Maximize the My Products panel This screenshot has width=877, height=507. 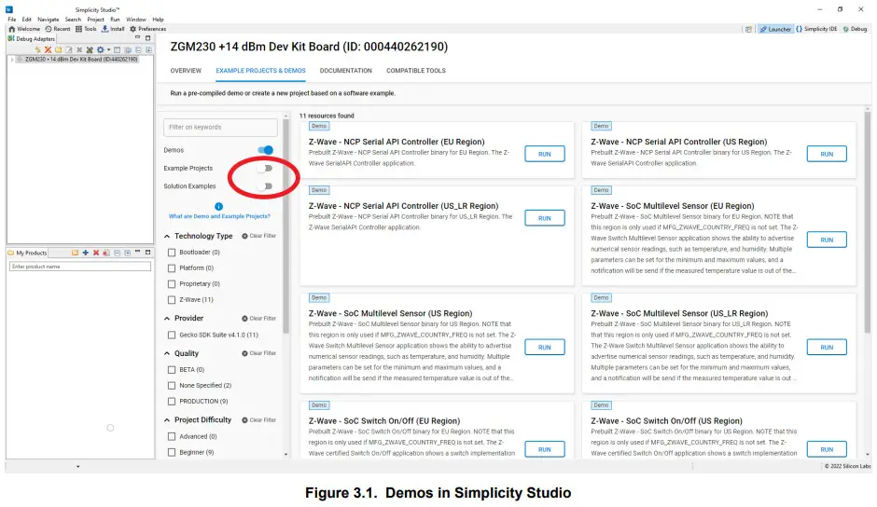[147, 253]
